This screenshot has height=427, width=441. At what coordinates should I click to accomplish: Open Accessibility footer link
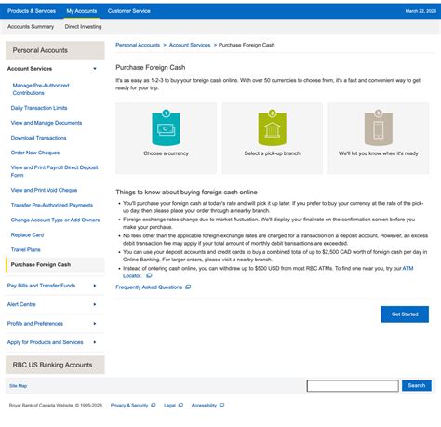pos(204,406)
